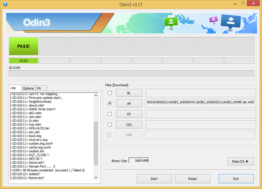The image size is (262, 189).
Task: Select log line 'recovery.img'
Action: pos(29,140)
